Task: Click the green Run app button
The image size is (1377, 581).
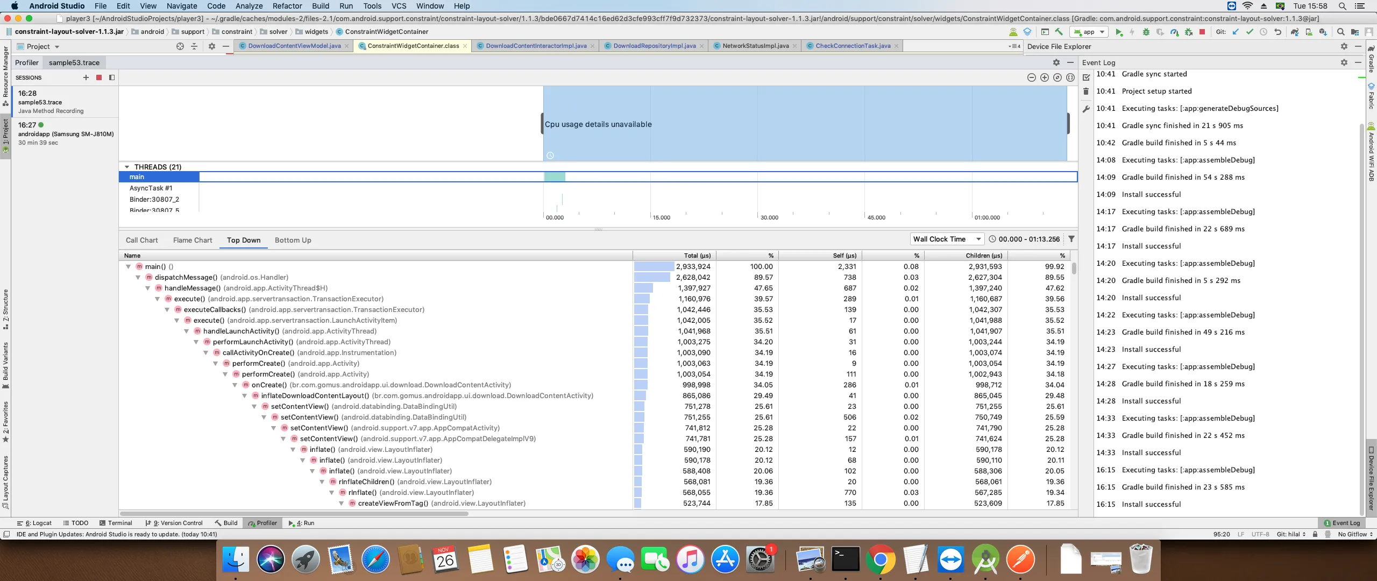Action: pyautogui.click(x=1119, y=32)
